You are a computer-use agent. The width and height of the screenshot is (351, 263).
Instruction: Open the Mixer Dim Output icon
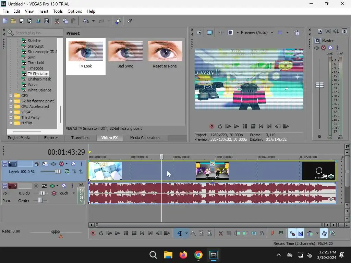[x=336, y=31]
